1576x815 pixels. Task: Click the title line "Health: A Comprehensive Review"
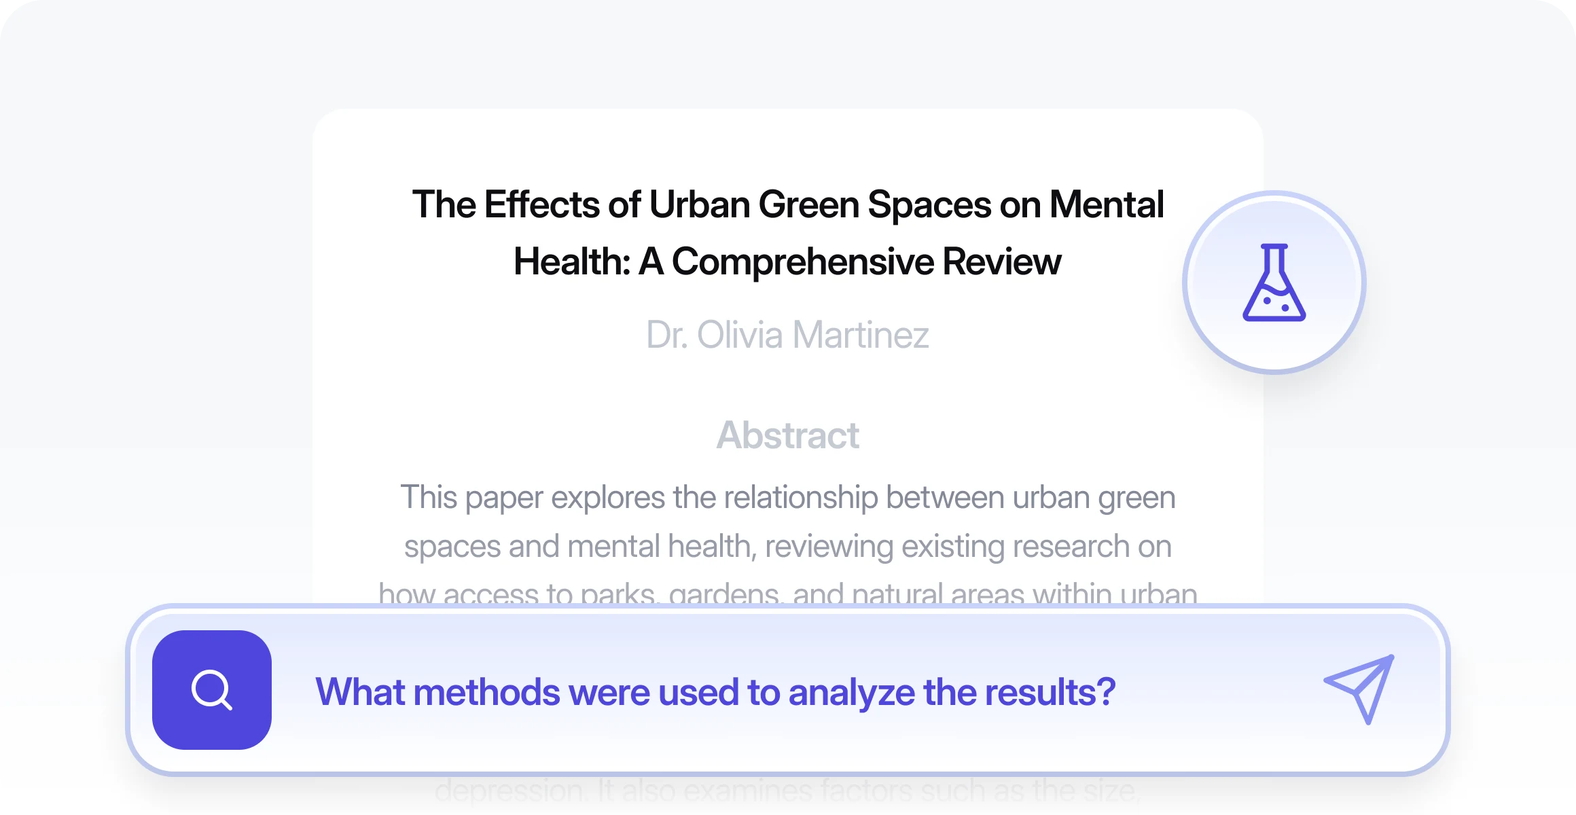point(787,261)
